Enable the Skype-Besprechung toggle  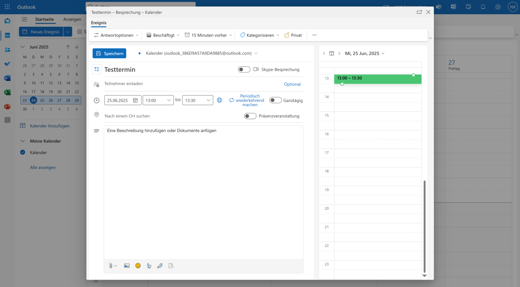(x=244, y=70)
